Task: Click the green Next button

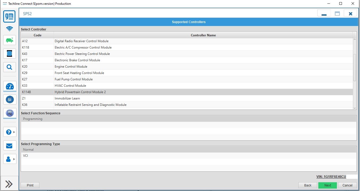Action: 327,185
